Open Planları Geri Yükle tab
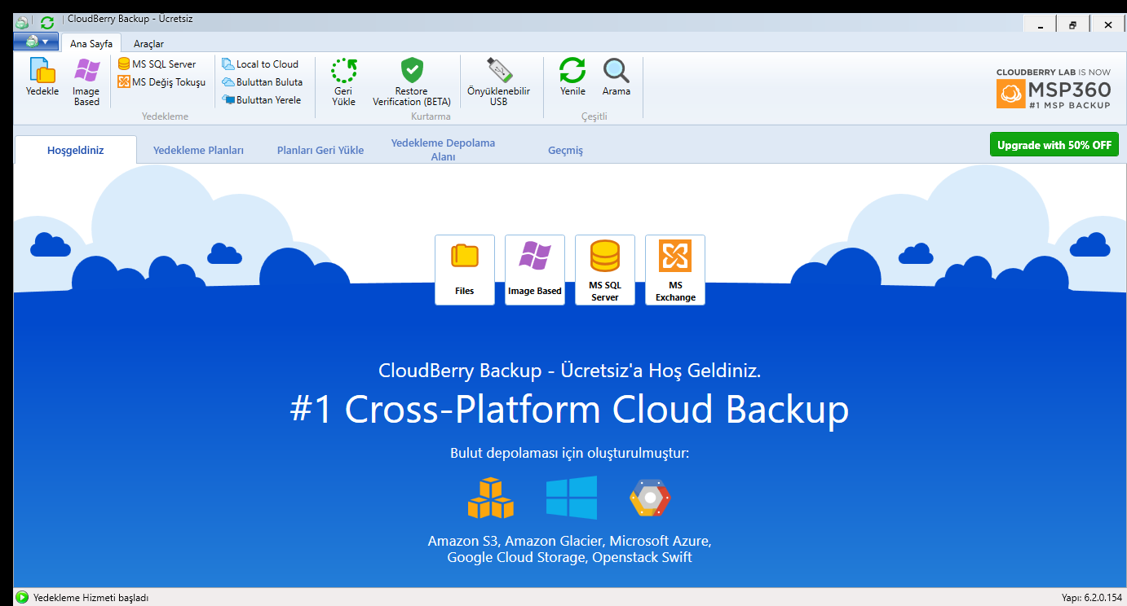The height and width of the screenshot is (606, 1127). [x=320, y=151]
